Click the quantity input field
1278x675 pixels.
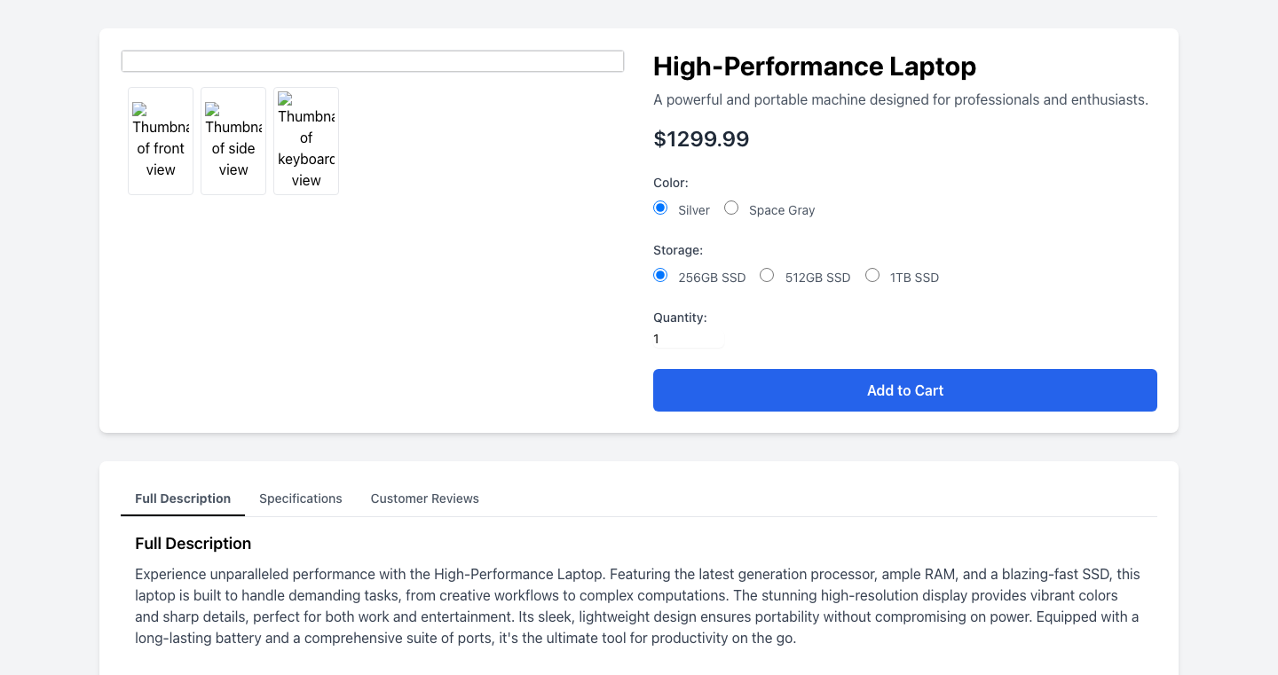point(688,339)
